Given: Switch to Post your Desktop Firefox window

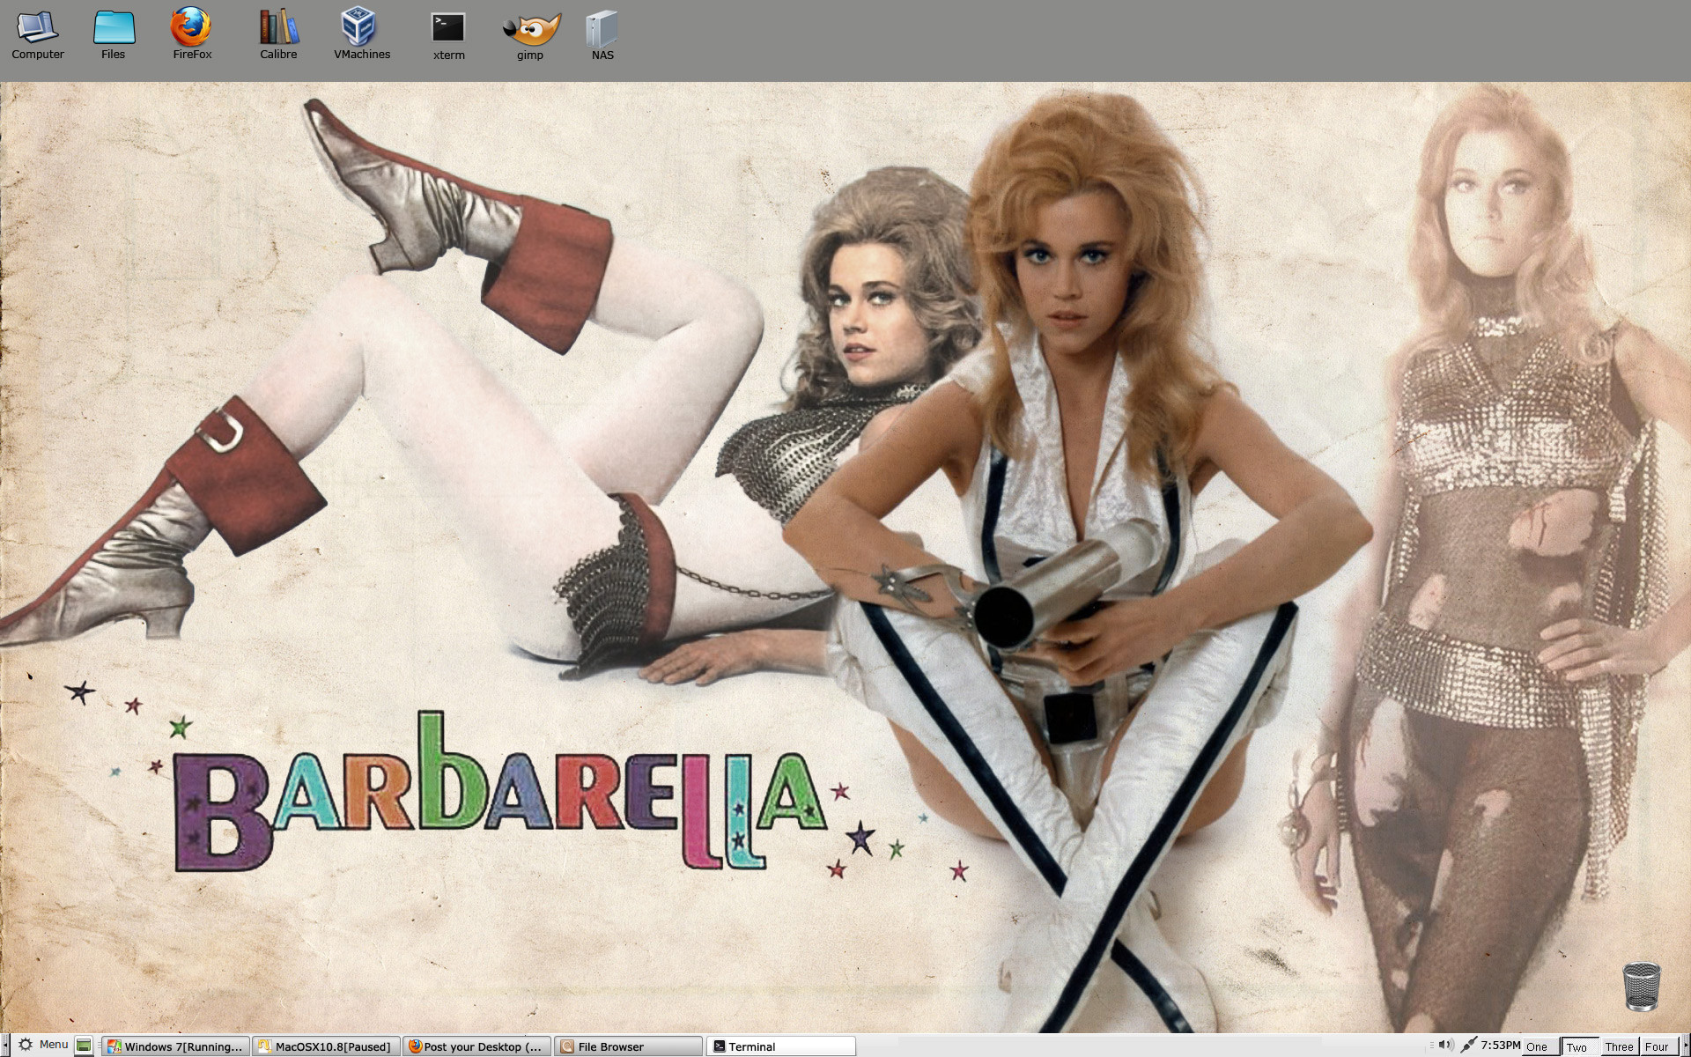Looking at the screenshot, I should point(477,1046).
